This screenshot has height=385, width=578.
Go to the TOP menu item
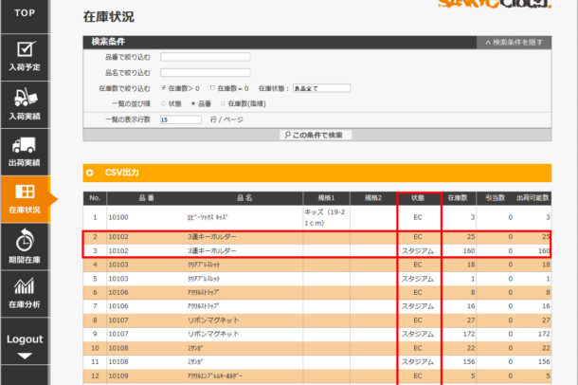(x=26, y=13)
